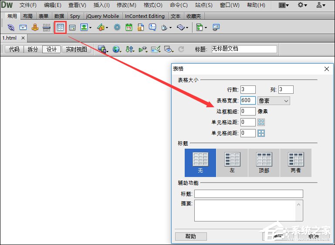
Task: Click the W3C Validation icon
Action: (x=142, y=49)
